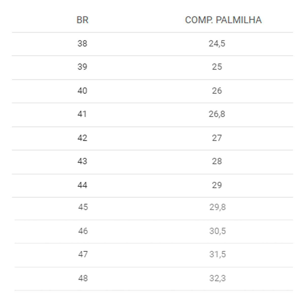The width and height of the screenshot is (305, 305).
Task: Click the size 41 cell
Action: click(x=82, y=114)
